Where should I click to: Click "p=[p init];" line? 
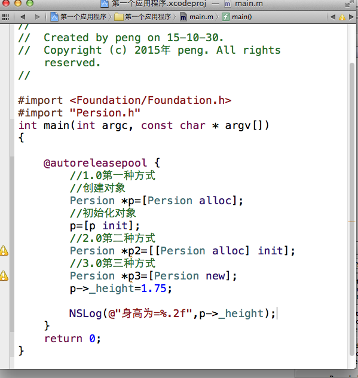click(x=105, y=226)
